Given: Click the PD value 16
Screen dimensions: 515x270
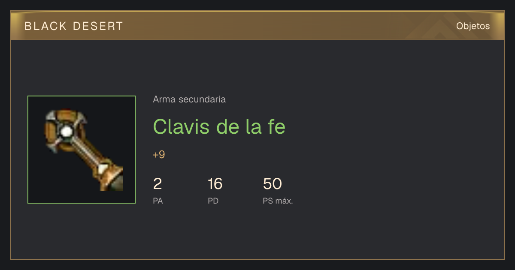Looking at the screenshot, I should (215, 184).
